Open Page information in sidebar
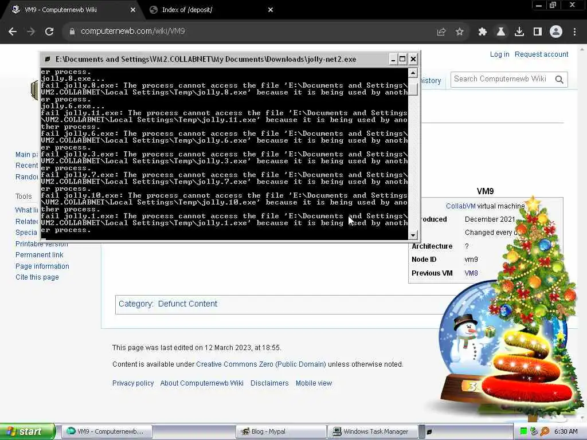Image resolution: width=587 pixels, height=440 pixels. pos(42,266)
